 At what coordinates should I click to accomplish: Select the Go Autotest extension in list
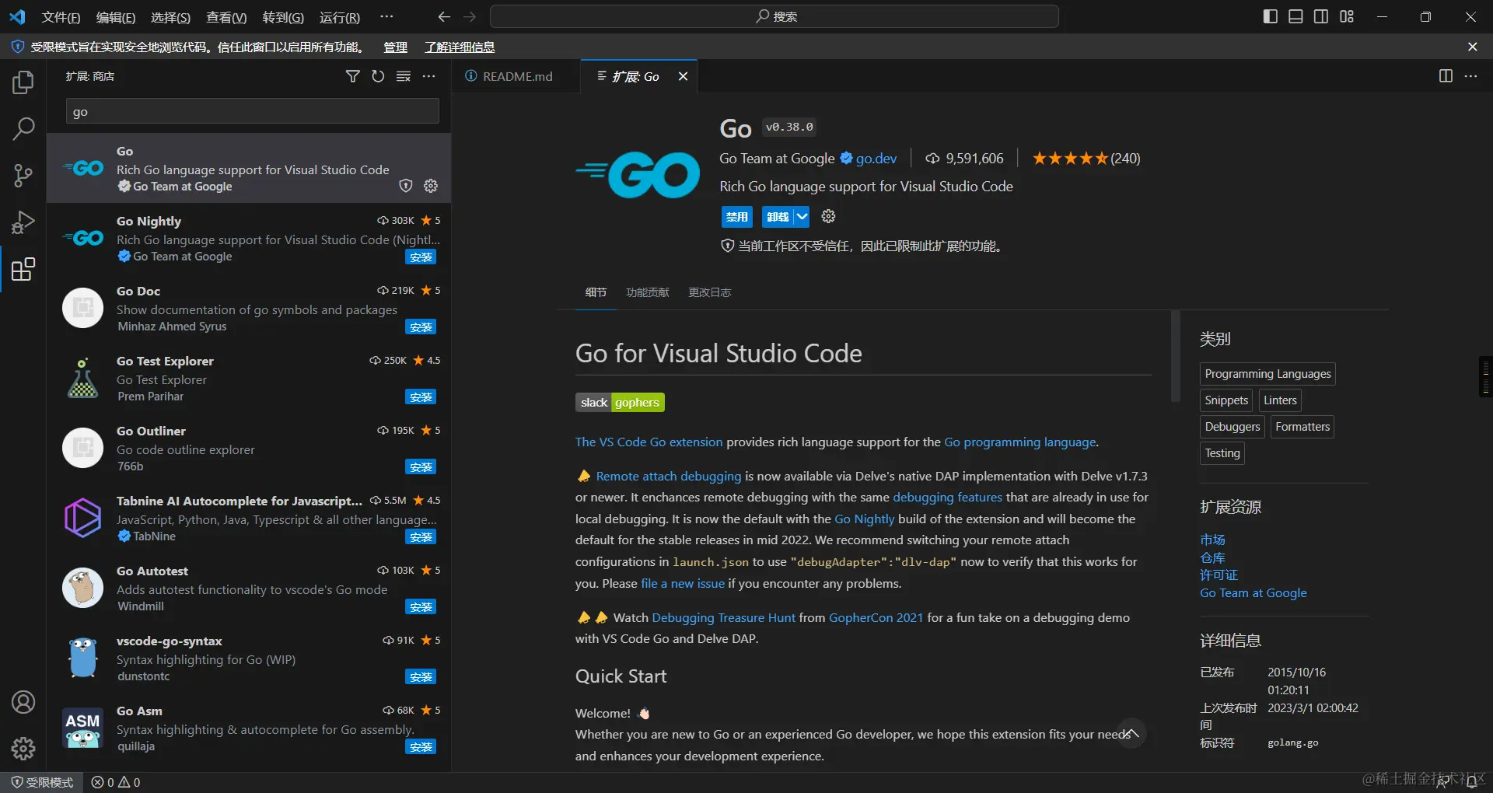pos(249,588)
